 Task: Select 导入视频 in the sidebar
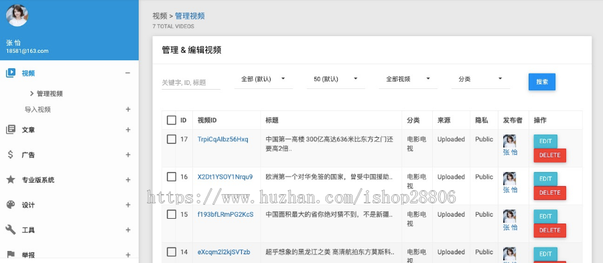pyautogui.click(x=38, y=110)
